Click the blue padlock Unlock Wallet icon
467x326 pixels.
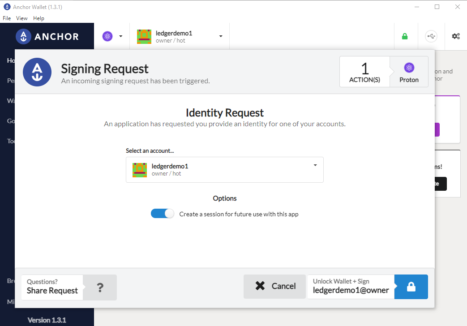(x=411, y=287)
